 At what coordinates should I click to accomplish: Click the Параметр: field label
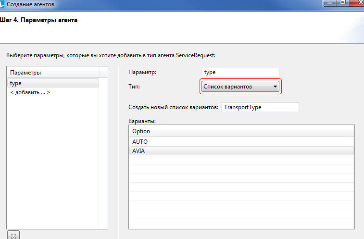[x=143, y=72]
